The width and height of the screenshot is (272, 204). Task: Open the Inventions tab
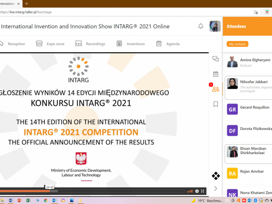click(130, 44)
